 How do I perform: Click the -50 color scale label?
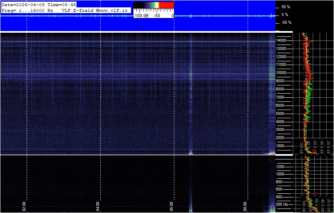157,16
